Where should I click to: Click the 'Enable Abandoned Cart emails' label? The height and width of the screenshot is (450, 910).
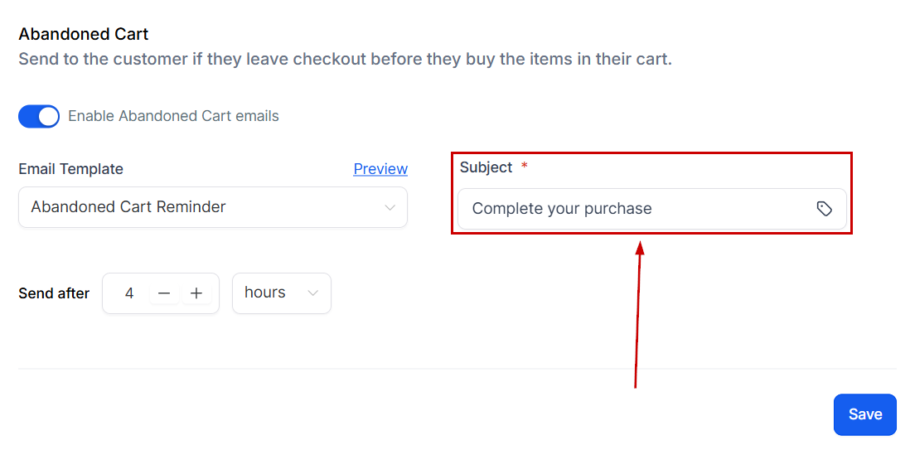tap(173, 116)
